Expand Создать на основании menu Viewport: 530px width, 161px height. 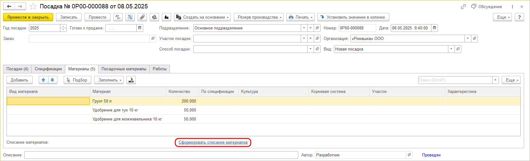[x=203, y=17]
